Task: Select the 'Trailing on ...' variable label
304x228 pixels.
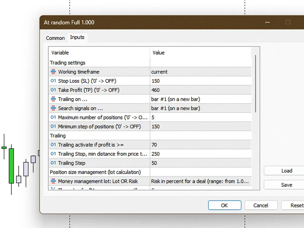Action: (x=73, y=99)
